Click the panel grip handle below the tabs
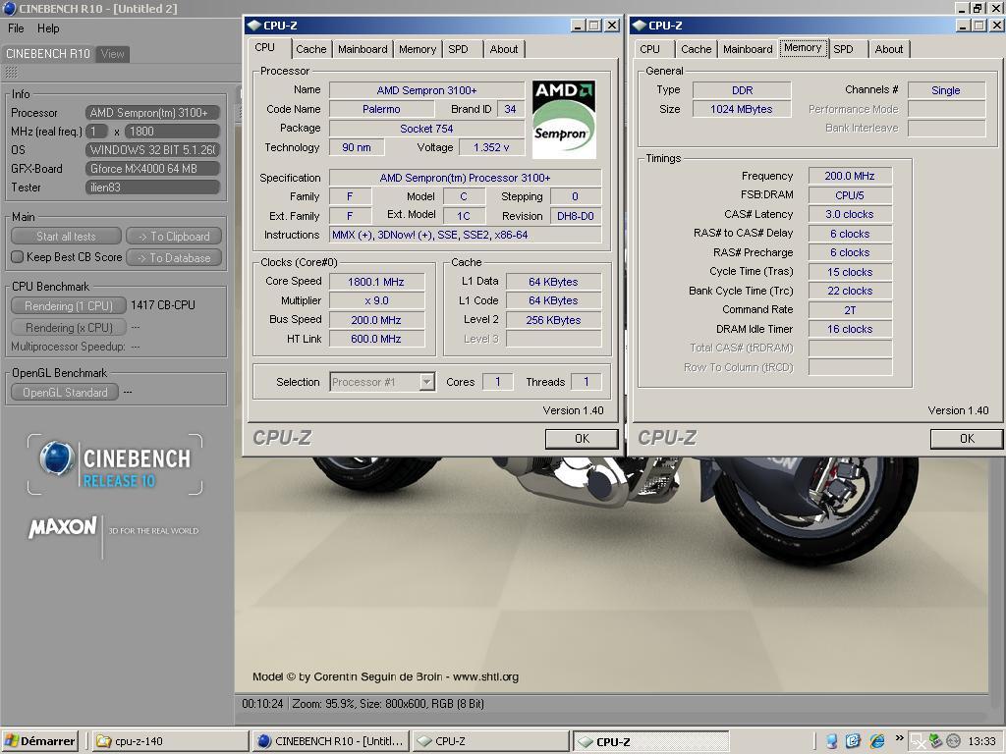 click(x=11, y=72)
